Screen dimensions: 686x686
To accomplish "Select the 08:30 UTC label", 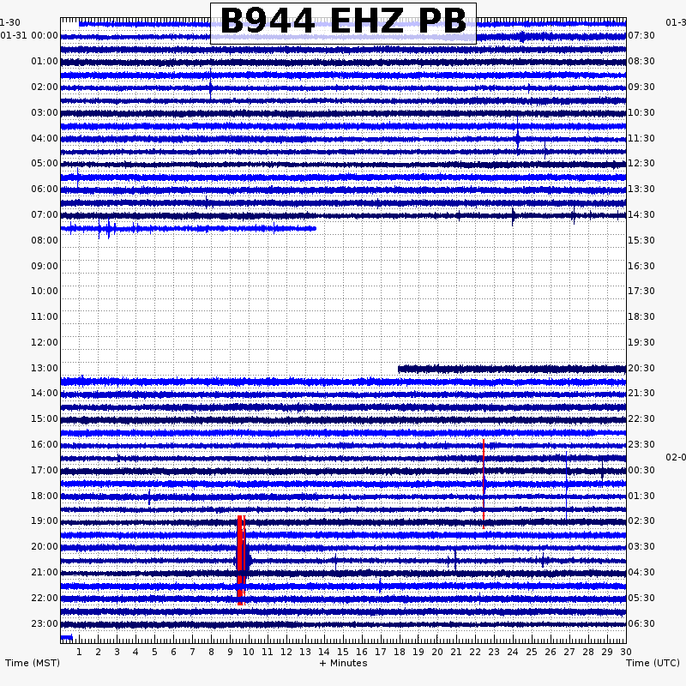I will [641, 61].
